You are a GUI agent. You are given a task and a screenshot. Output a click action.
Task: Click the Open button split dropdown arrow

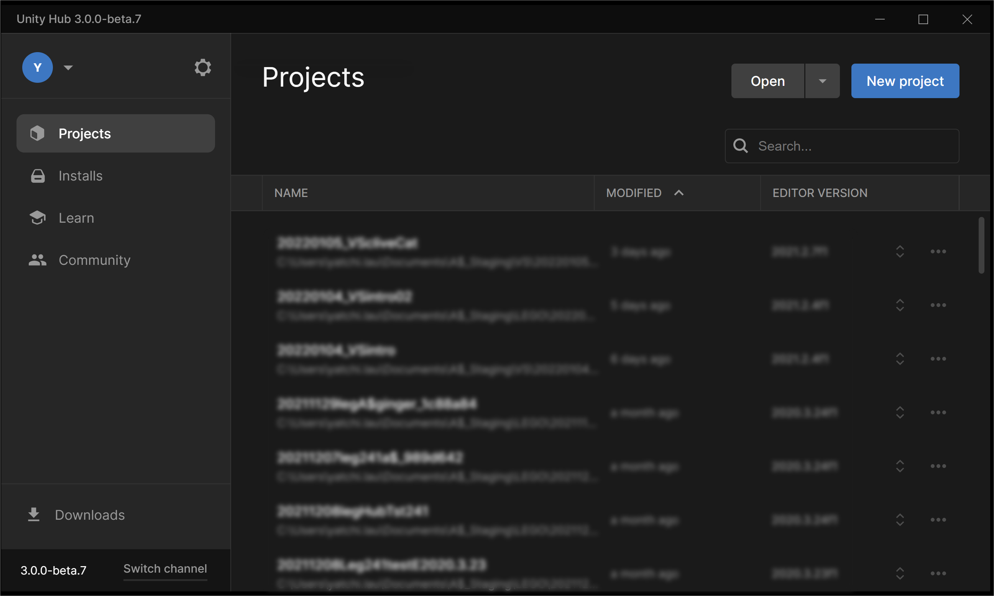click(x=822, y=80)
